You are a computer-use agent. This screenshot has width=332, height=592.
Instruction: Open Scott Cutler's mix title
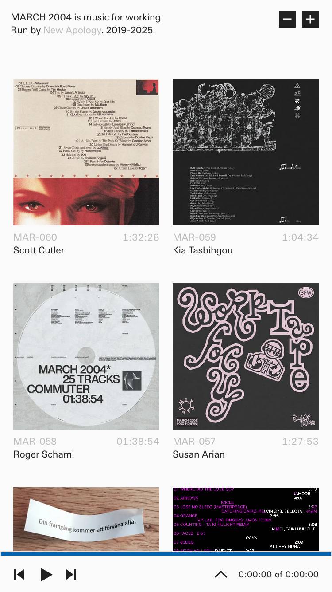pyautogui.click(x=39, y=250)
